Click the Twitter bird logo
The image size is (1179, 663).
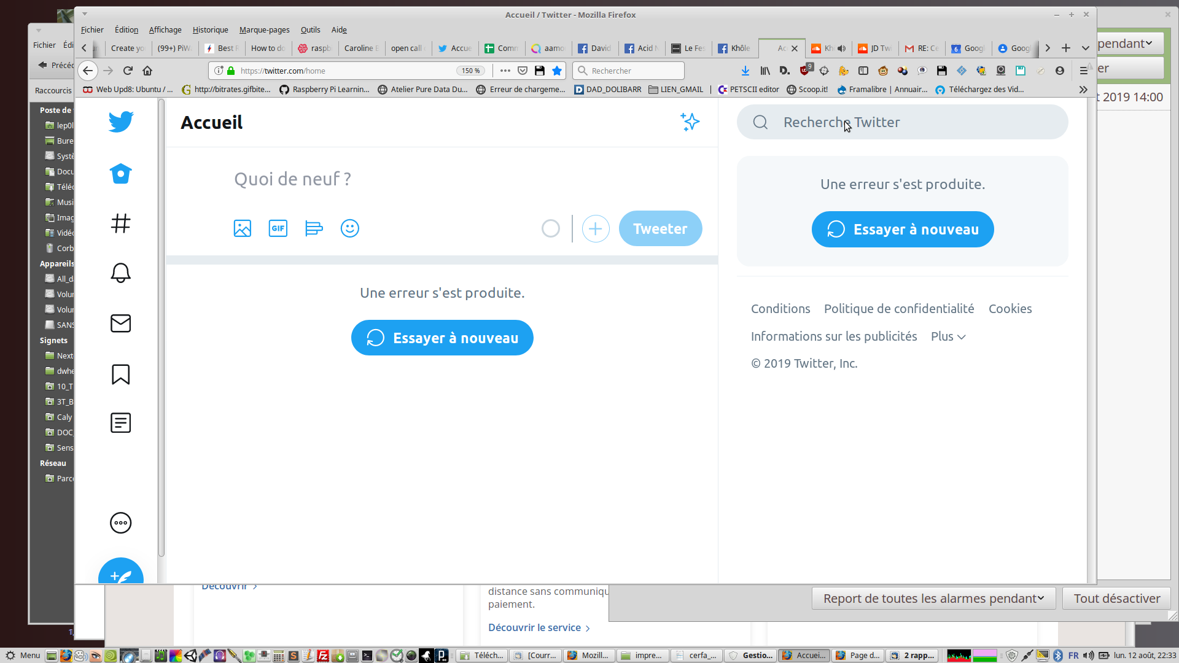tap(121, 122)
